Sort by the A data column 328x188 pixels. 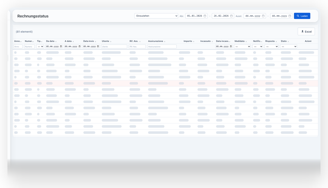(69, 41)
